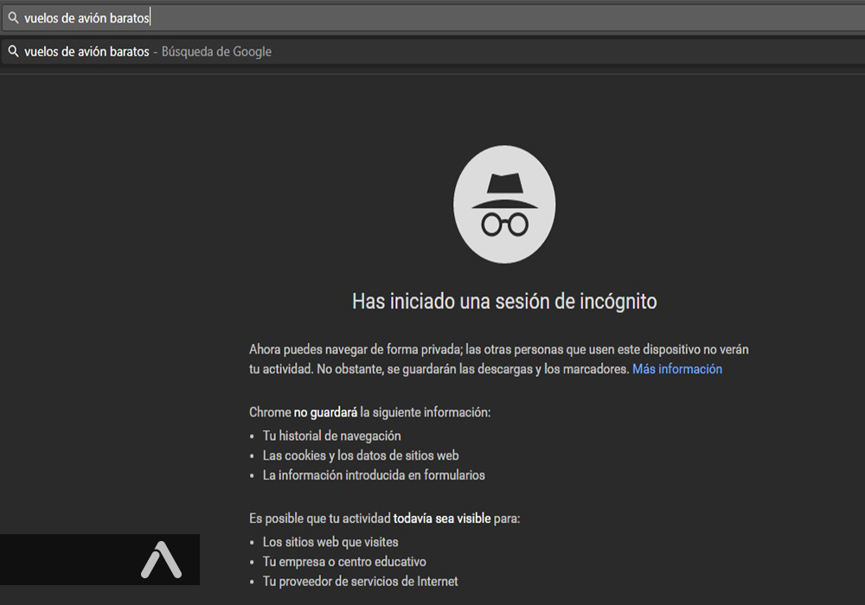Select the "Búsqueda de Google" suggestion row
This screenshot has width=865, height=605.
click(x=433, y=52)
